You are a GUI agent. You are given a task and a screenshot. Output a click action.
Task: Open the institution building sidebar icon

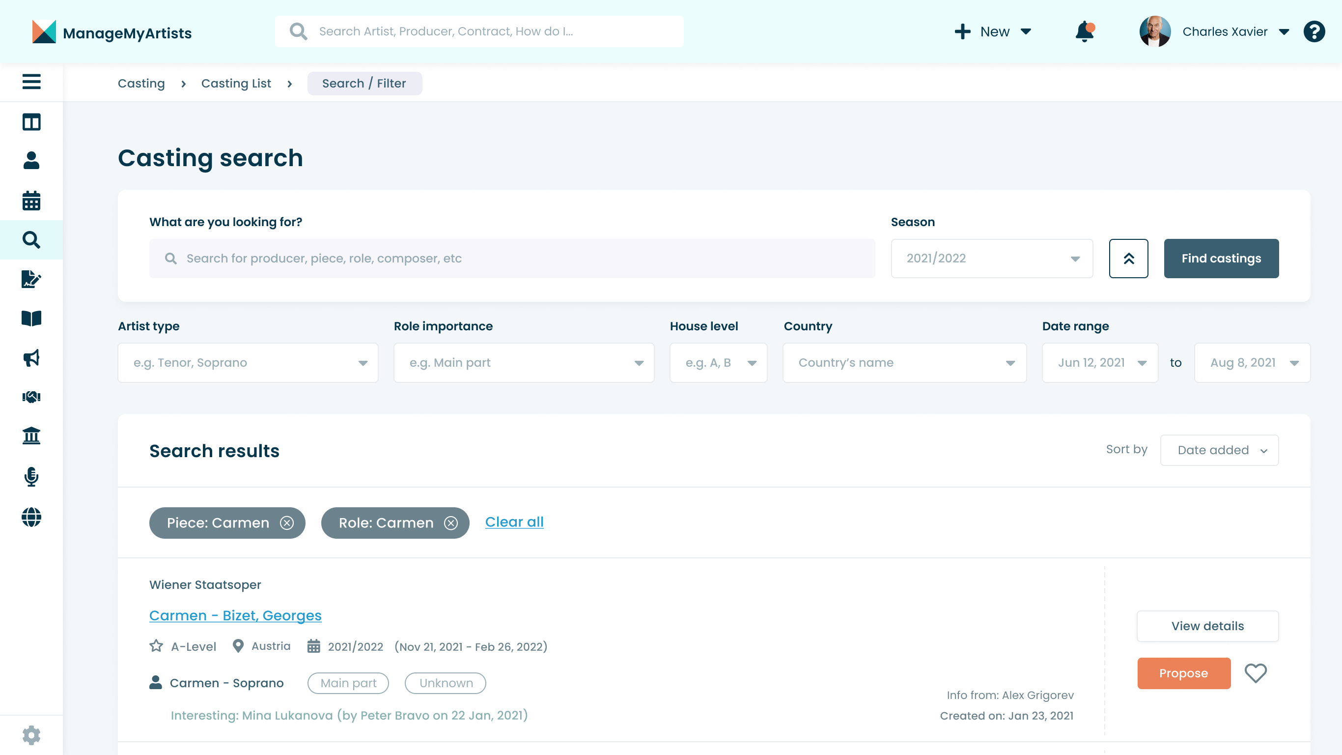click(31, 436)
